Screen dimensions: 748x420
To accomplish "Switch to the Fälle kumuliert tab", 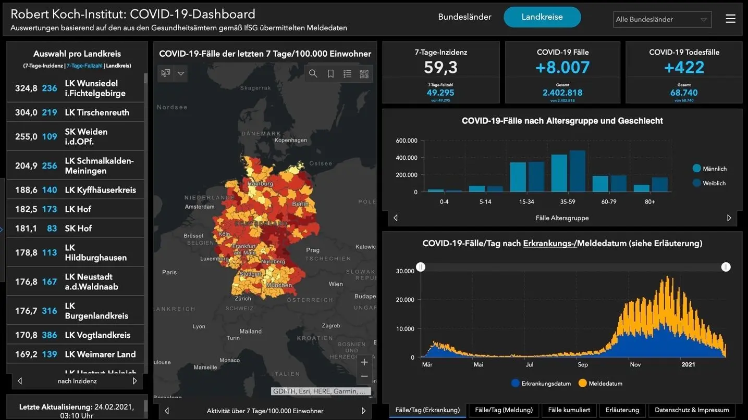I will coord(569,410).
